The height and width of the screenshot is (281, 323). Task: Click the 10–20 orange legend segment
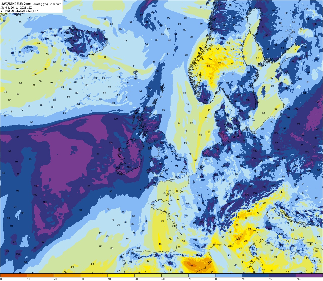40,275
